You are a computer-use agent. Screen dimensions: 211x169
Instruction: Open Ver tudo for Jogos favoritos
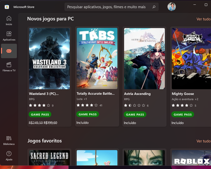203,141
